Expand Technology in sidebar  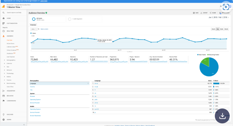click(x=4, y=74)
